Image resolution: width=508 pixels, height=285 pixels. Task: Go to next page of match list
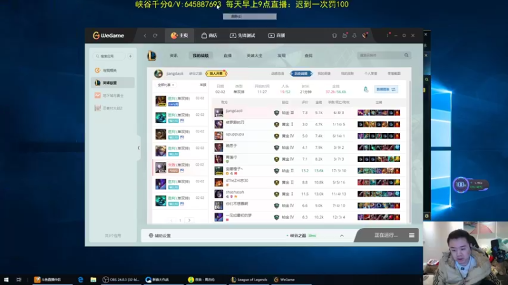(x=189, y=220)
